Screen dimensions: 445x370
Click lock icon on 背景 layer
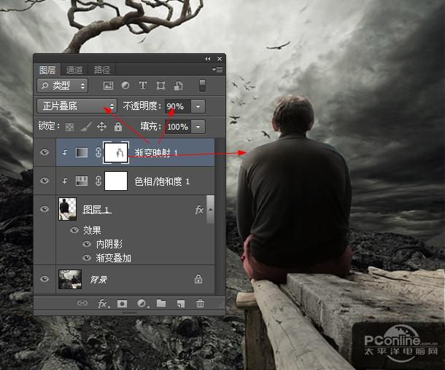198,279
